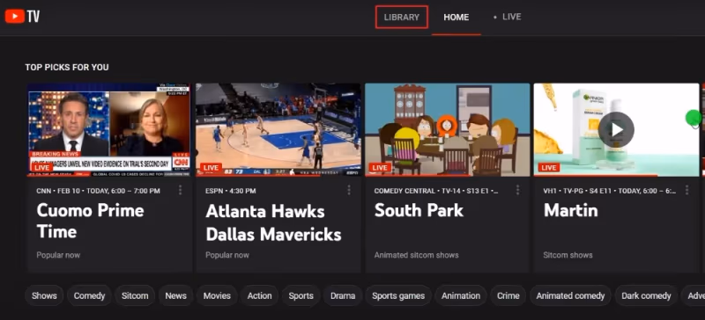This screenshot has height=320, width=705.
Task: Open the South Park thumbnail
Action: (448, 129)
